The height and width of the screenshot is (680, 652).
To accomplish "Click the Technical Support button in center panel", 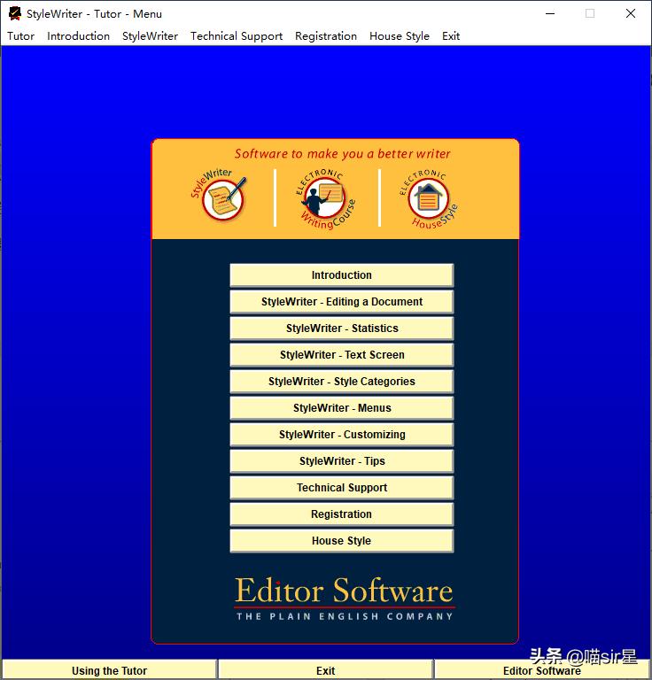I will click(342, 488).
